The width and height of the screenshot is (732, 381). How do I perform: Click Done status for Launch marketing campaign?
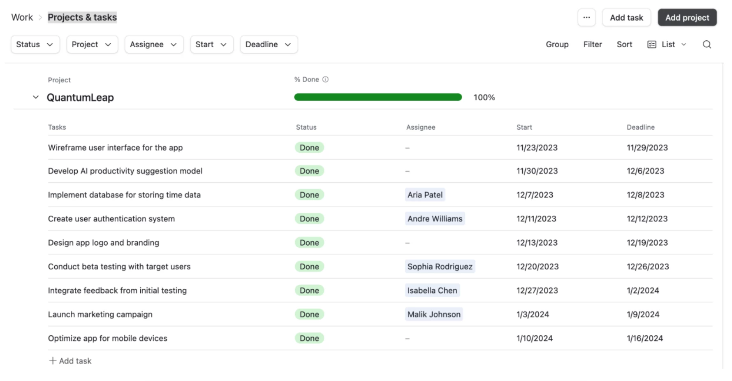[309, 314]
